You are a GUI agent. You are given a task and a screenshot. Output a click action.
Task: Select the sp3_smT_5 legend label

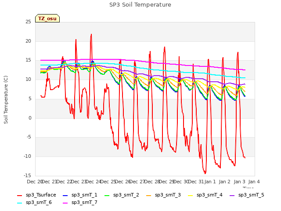click(x=251, y=195)
